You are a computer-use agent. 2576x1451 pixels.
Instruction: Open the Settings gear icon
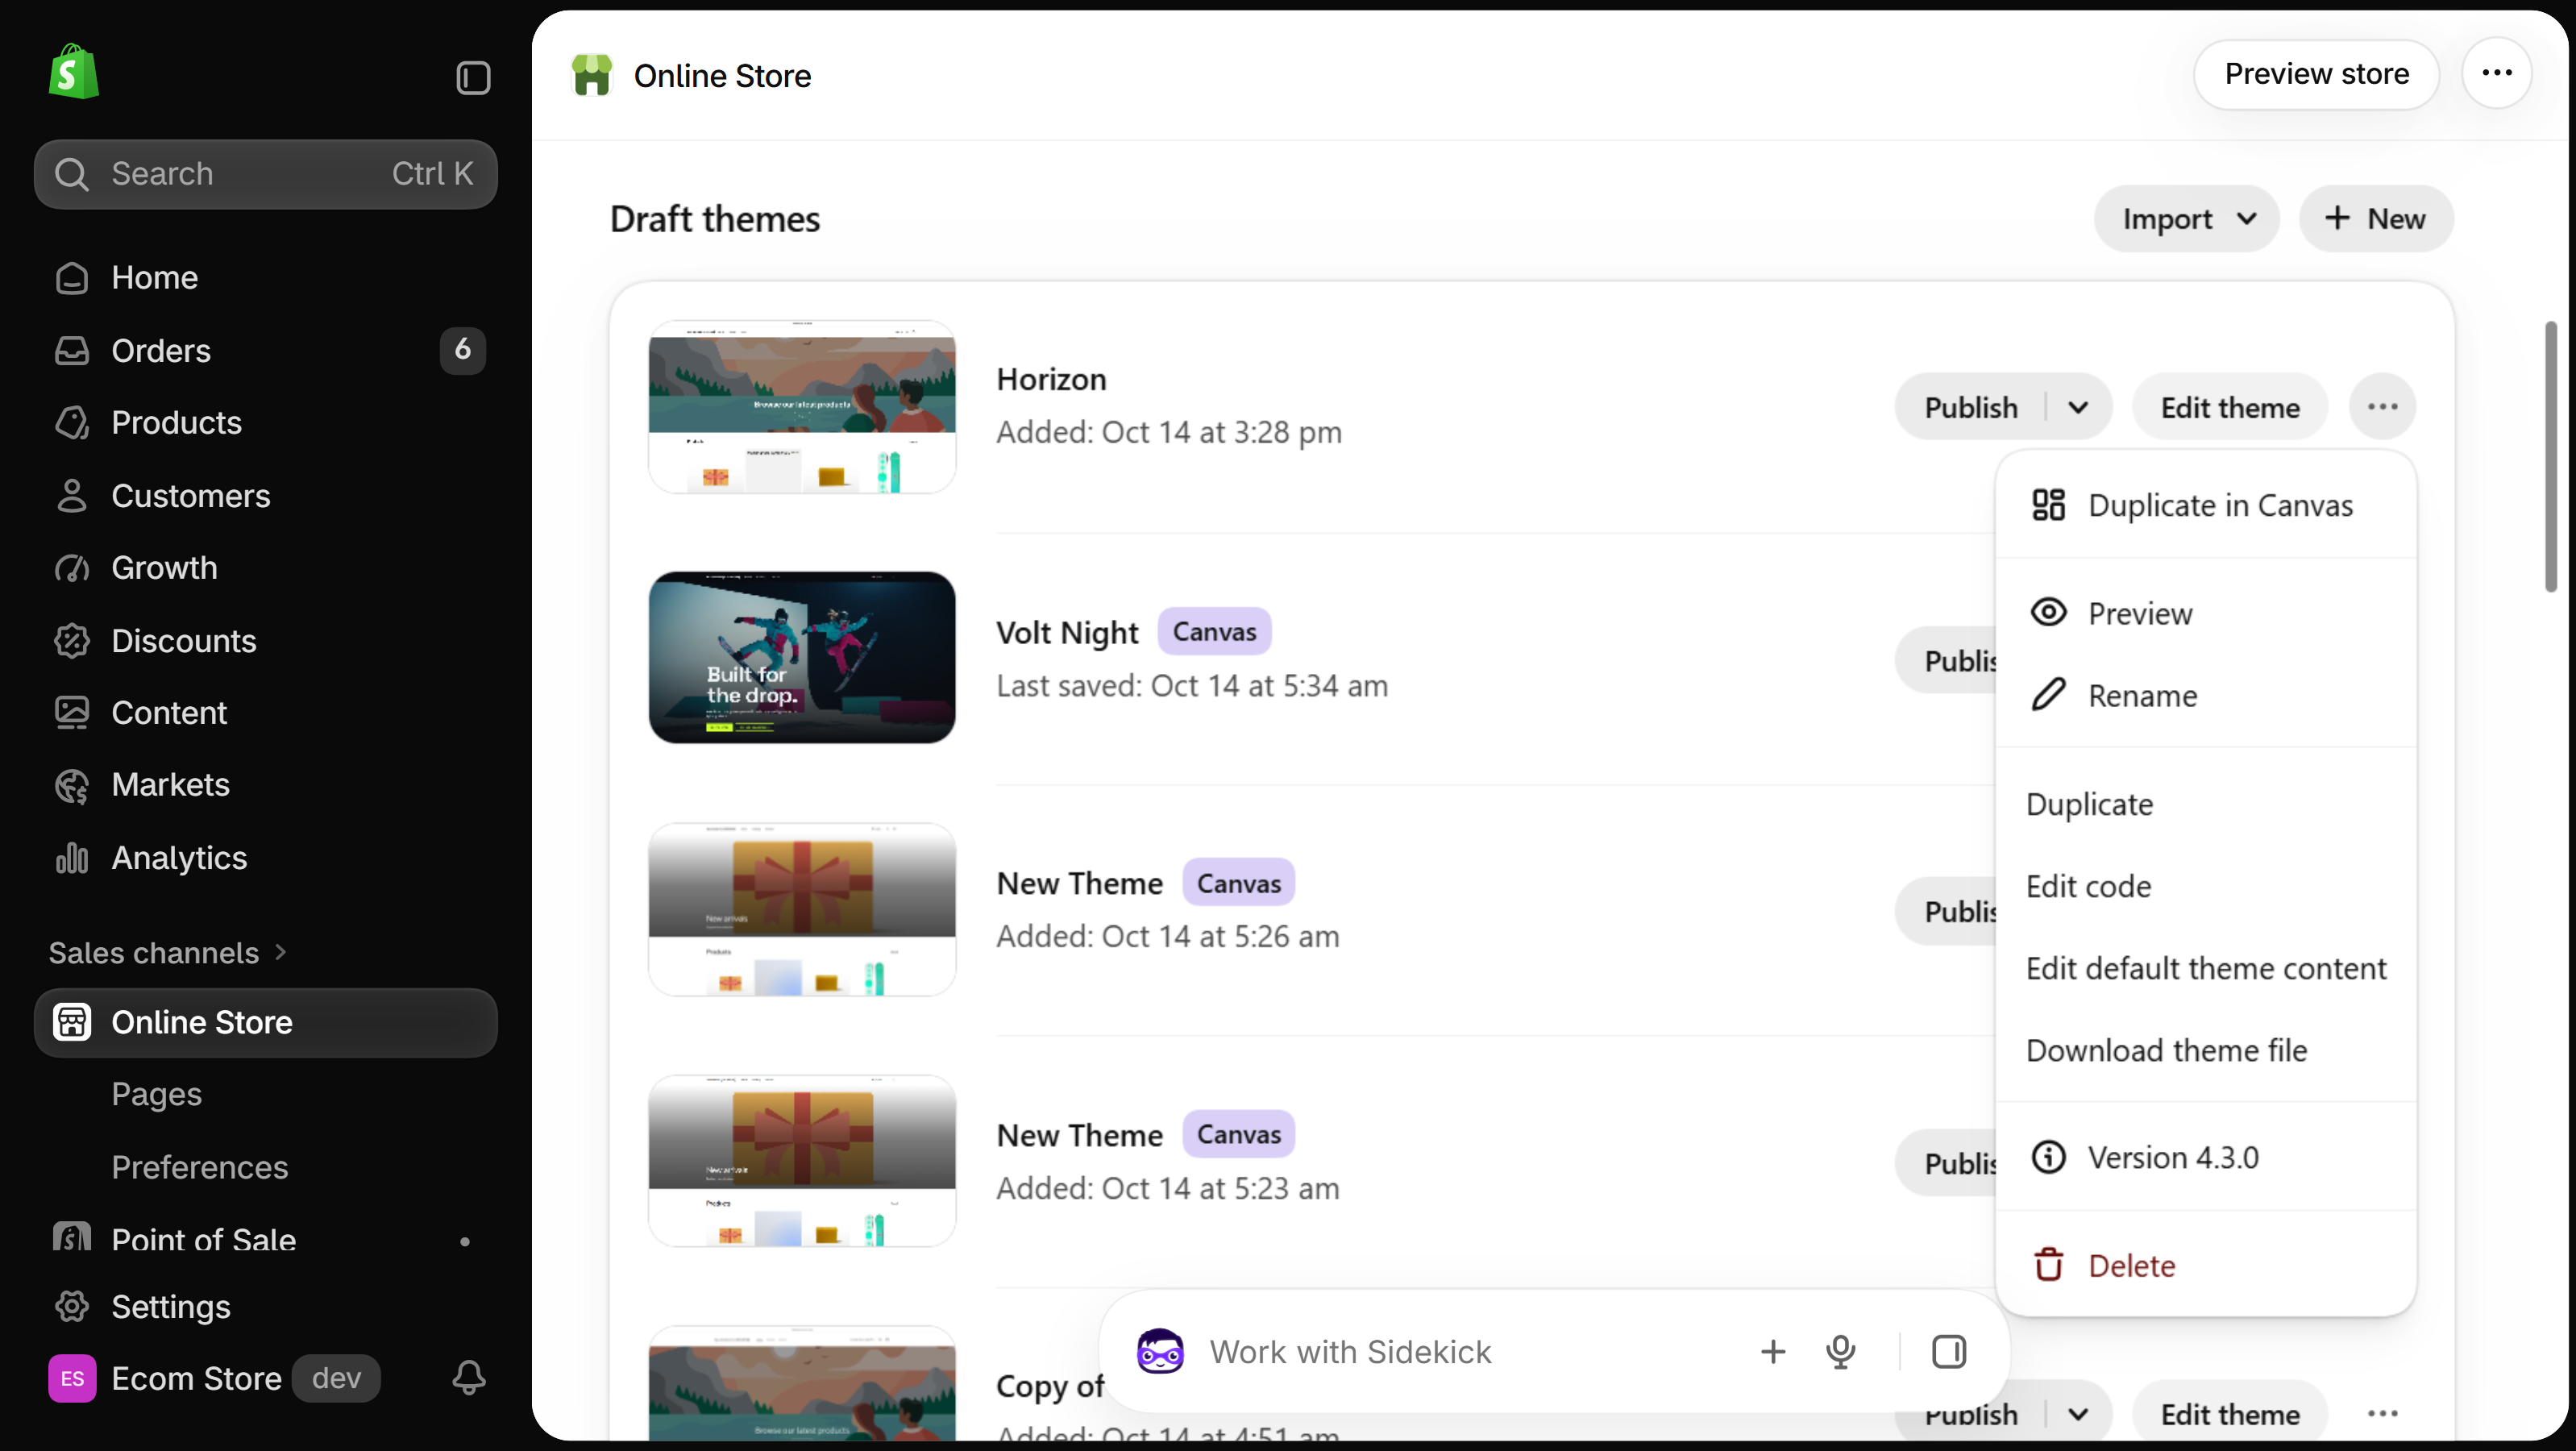coord(72,1307)
